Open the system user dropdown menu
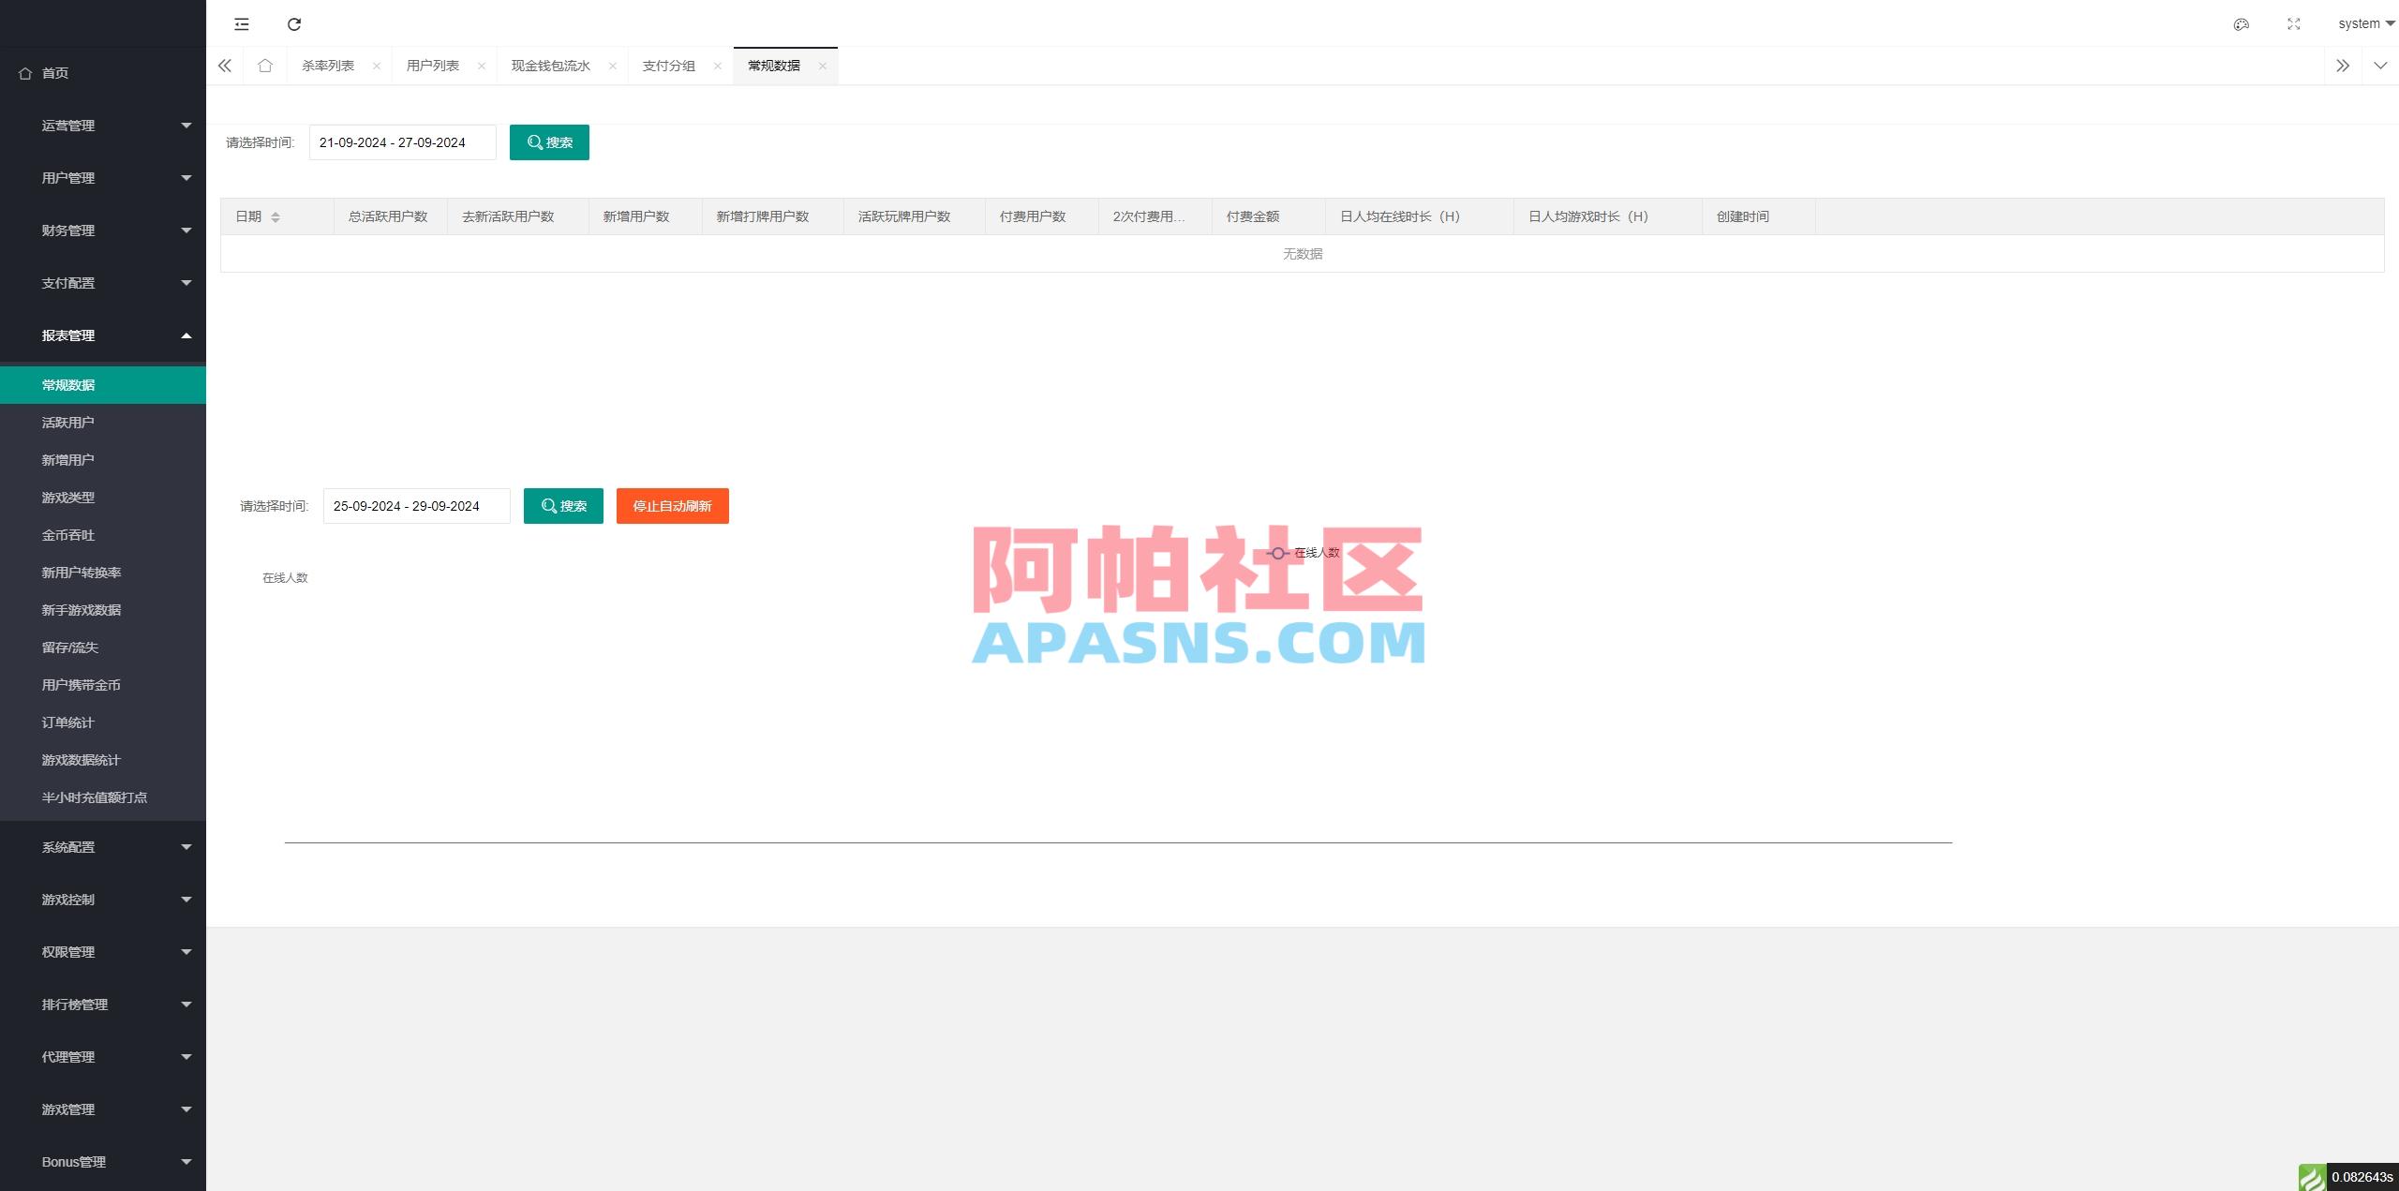This screenshot has height=1191, width=2399. (2362, 23)
